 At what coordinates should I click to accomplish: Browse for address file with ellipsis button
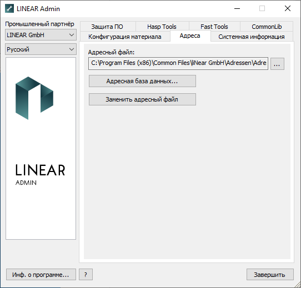click(277, 63)
